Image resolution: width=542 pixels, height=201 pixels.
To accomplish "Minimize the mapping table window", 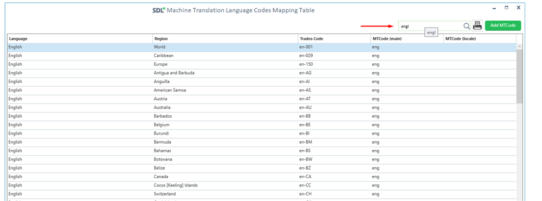I will pyautogui.click(x=494, y=8).
